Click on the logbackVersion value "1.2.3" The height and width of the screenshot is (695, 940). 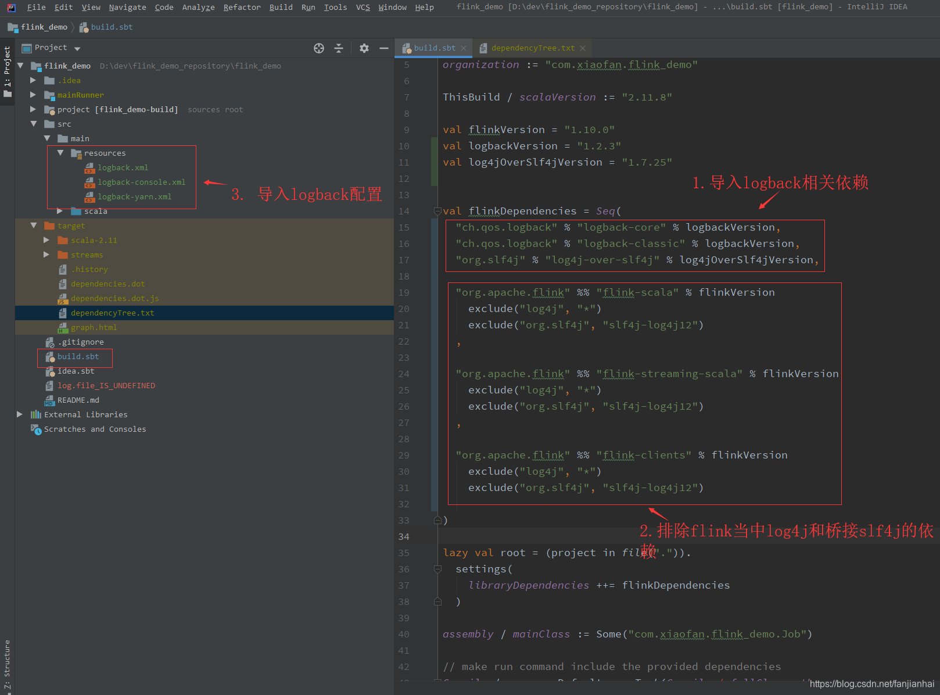598,146
